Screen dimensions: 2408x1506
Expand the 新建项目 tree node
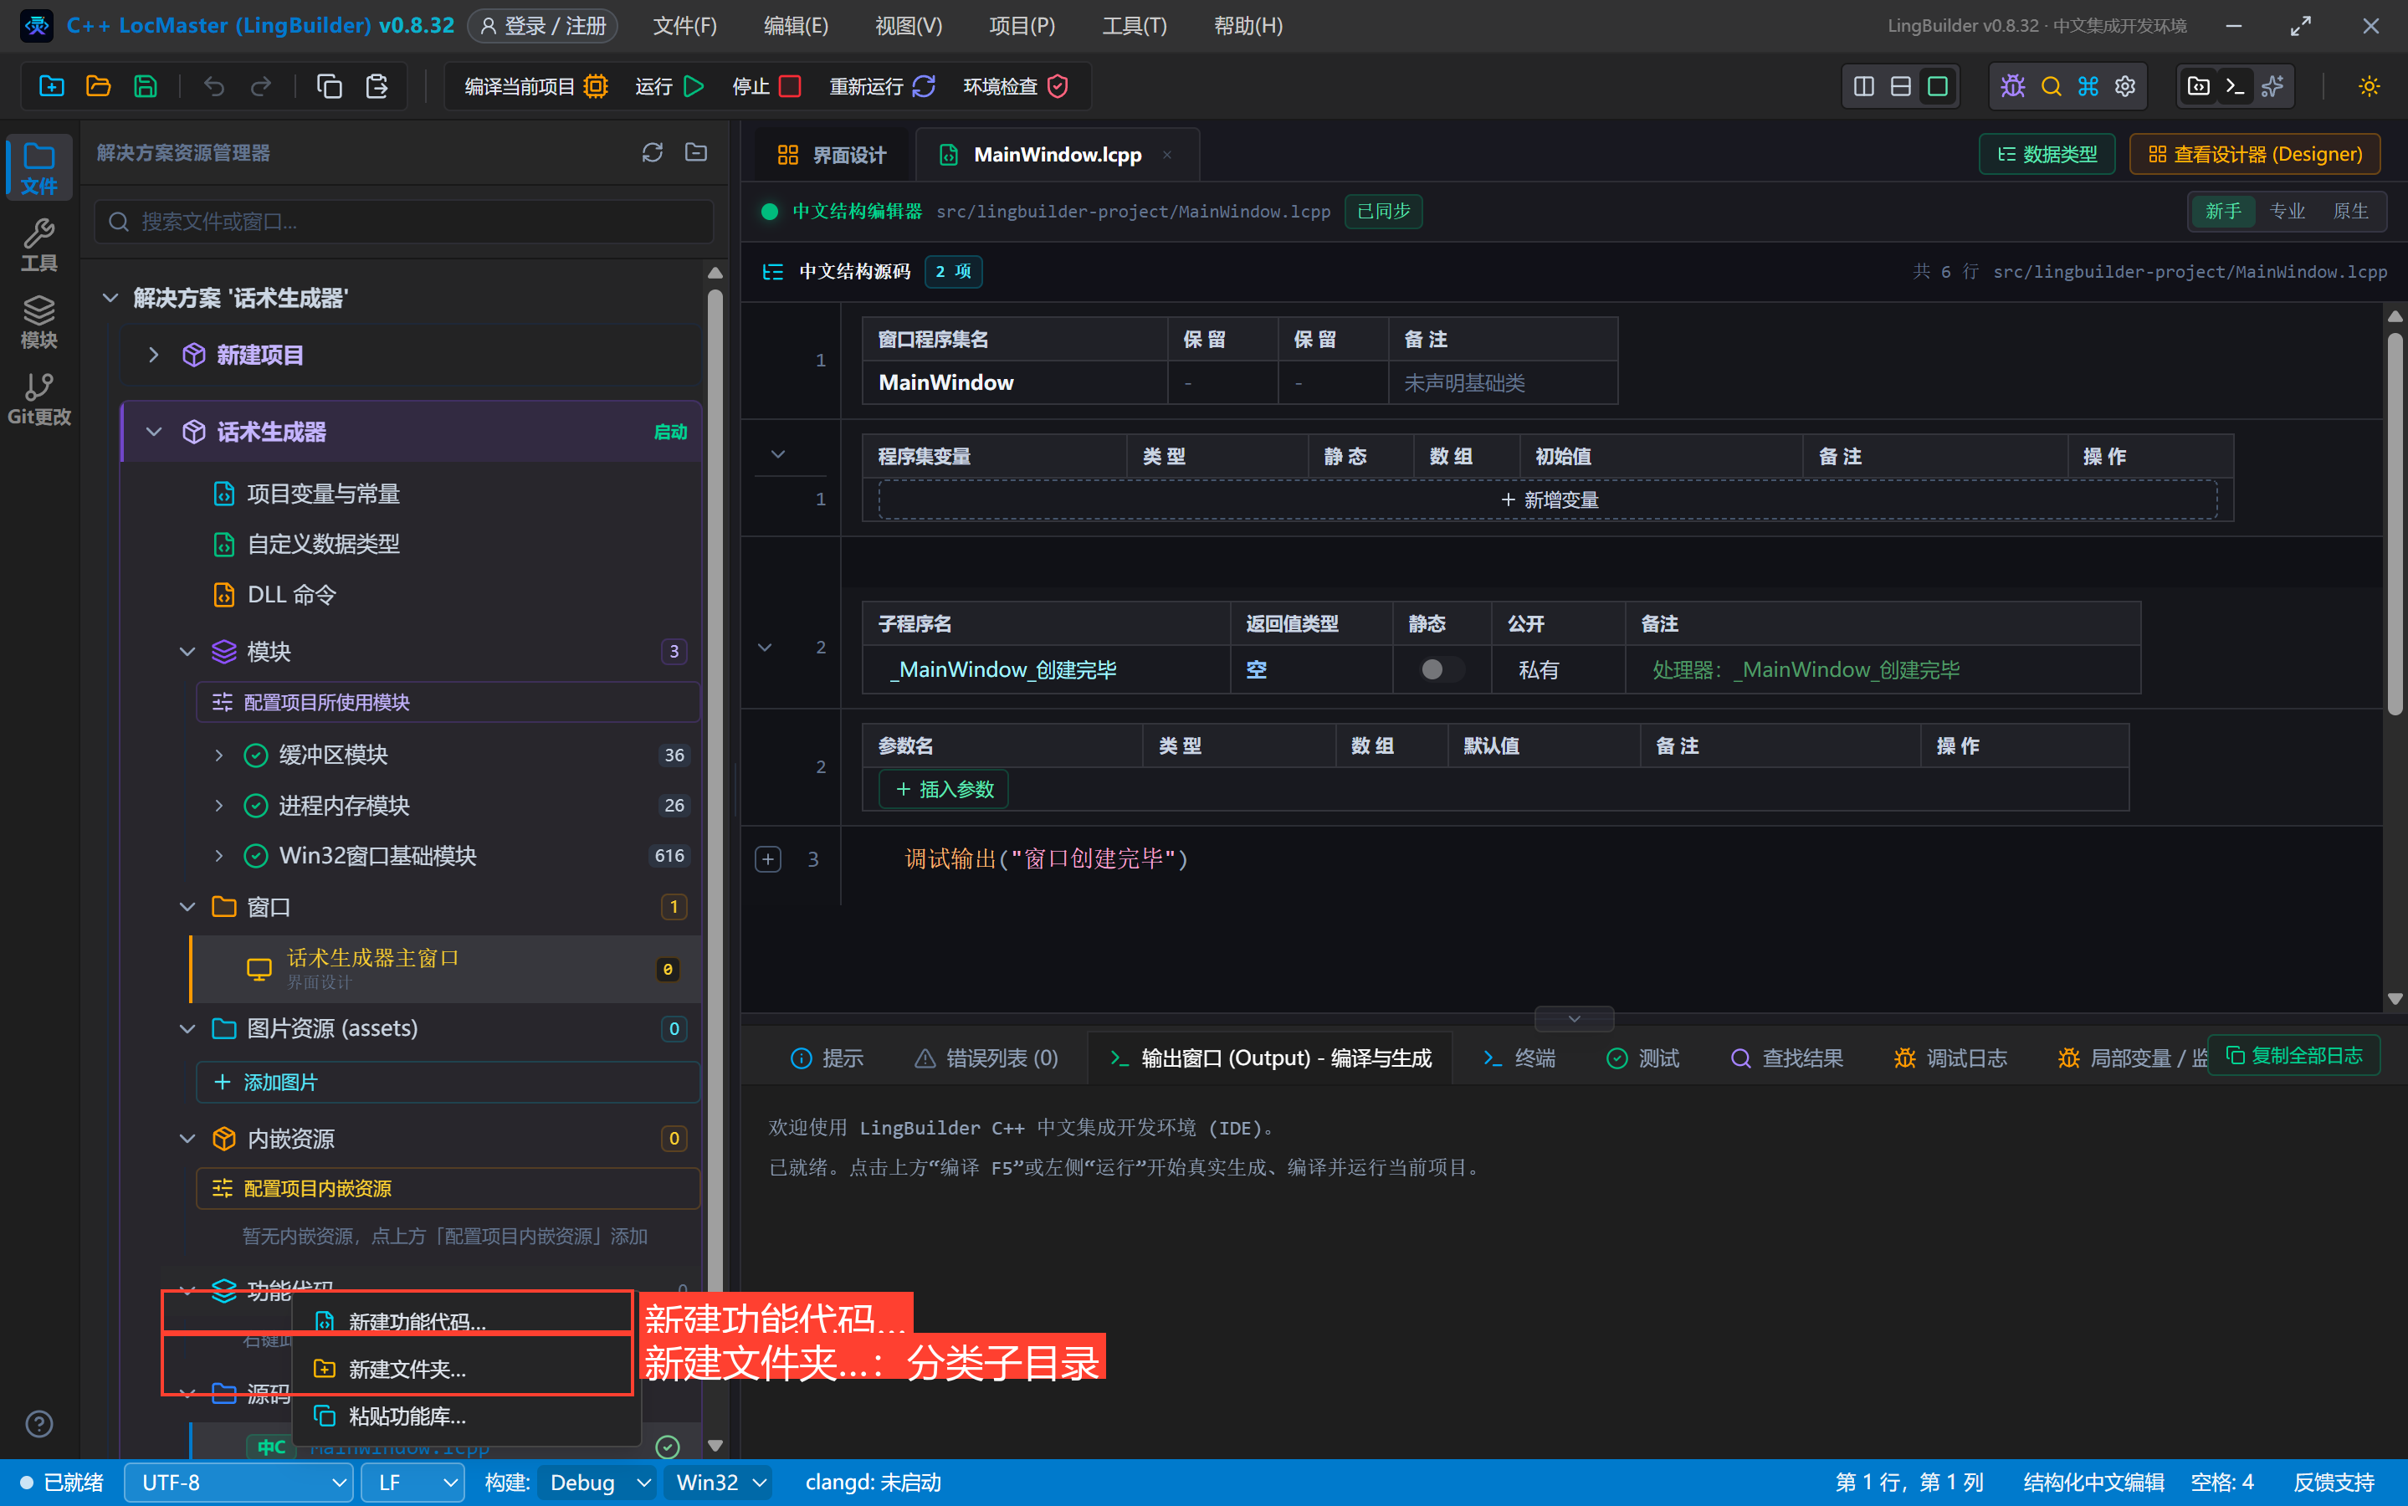click(x=153, y=355)
